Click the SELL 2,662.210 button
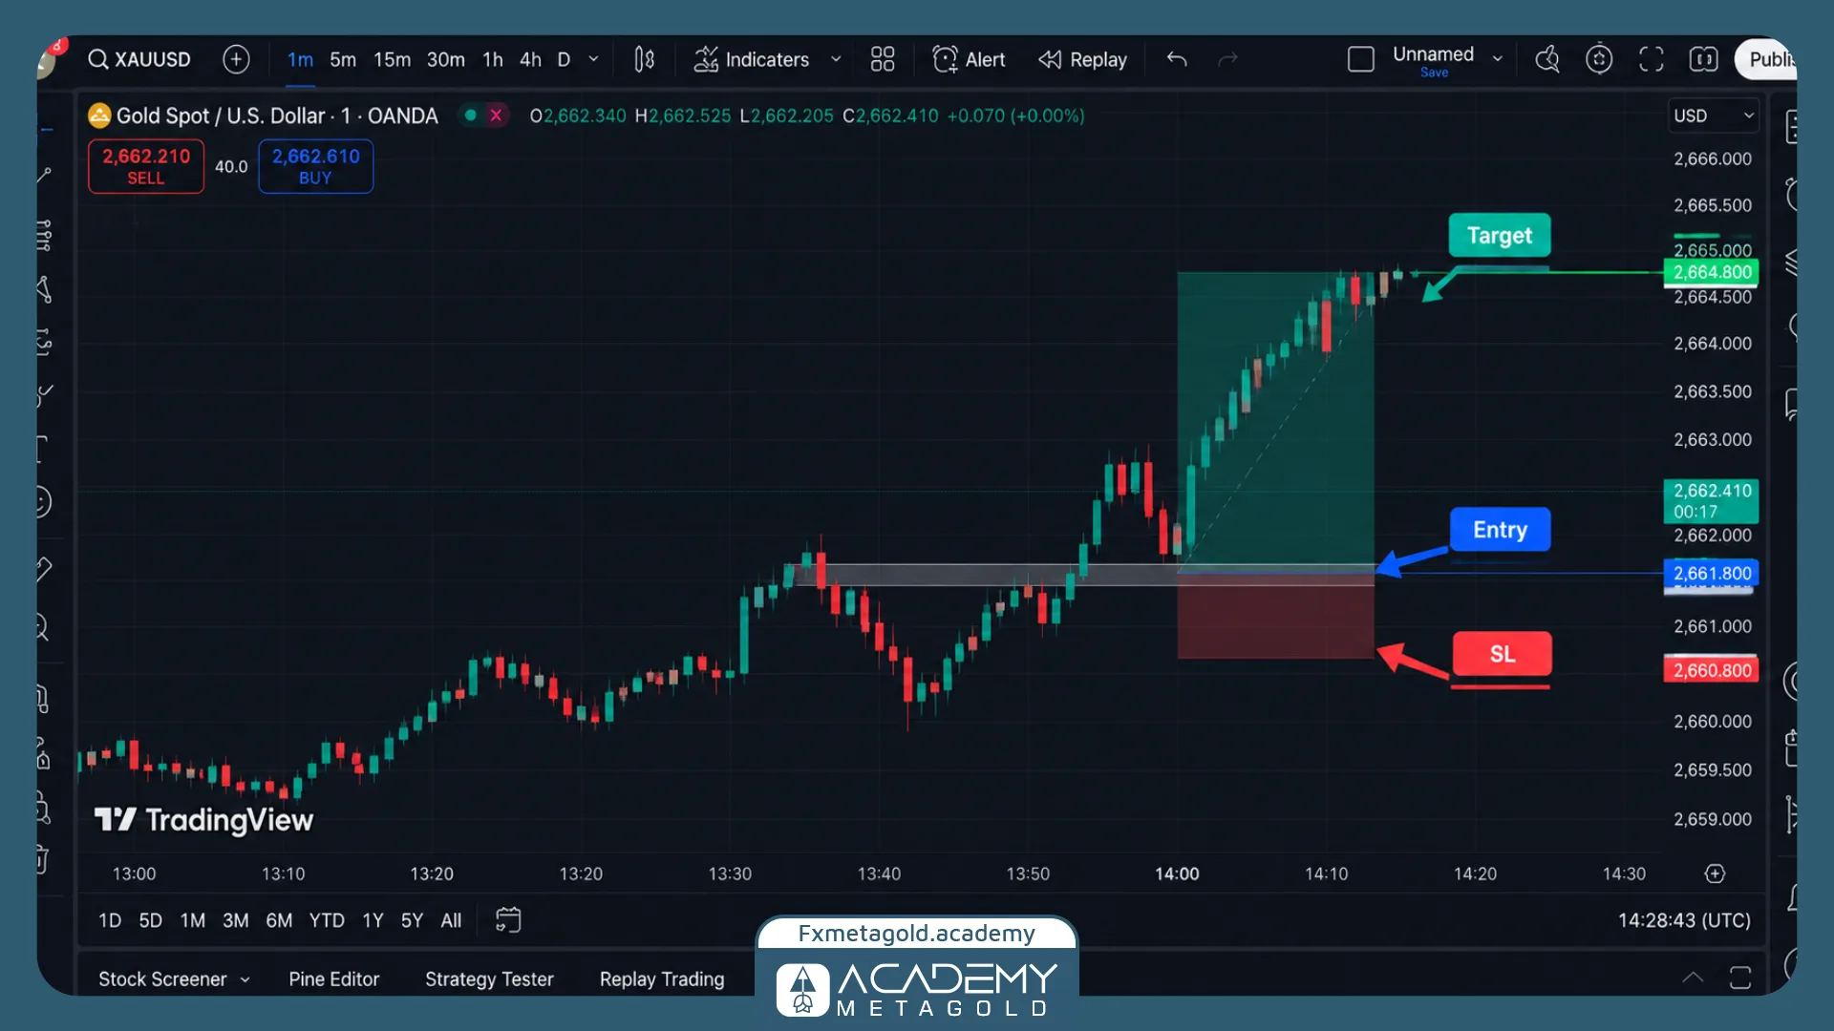 pyautogui.click(x=146, y=166)
